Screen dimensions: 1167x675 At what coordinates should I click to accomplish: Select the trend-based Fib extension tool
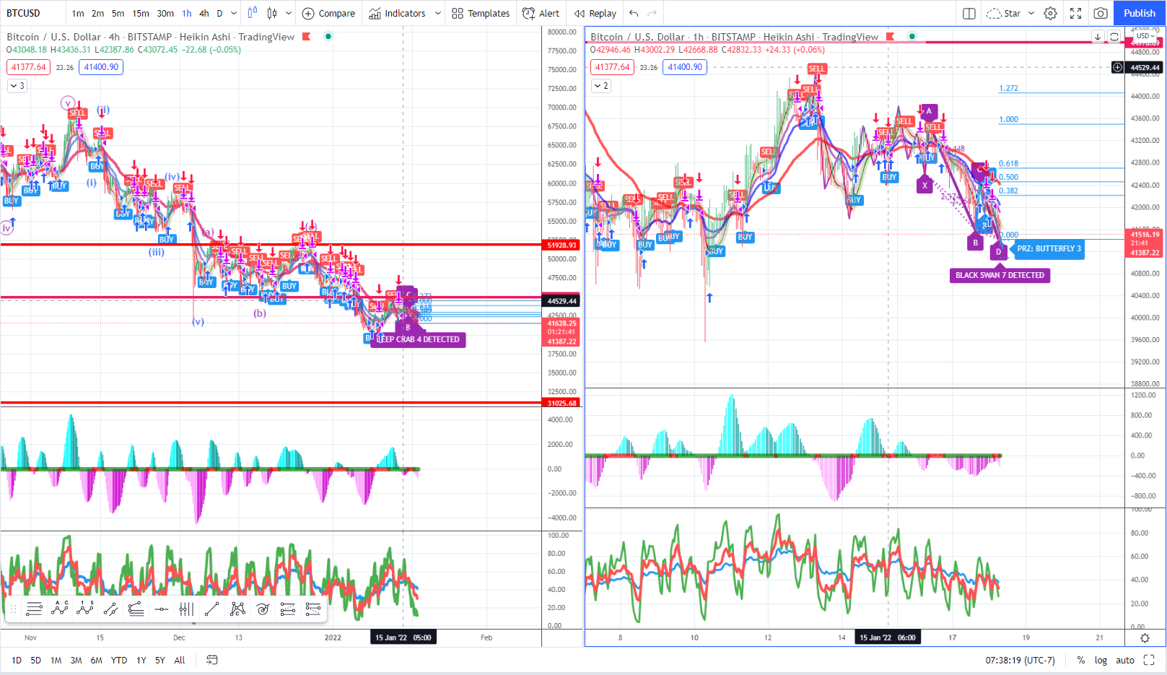(136, 609)
